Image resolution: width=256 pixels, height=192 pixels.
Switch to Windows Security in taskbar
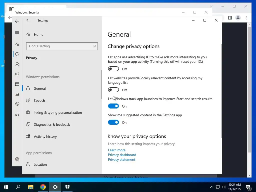pos(67,187)
